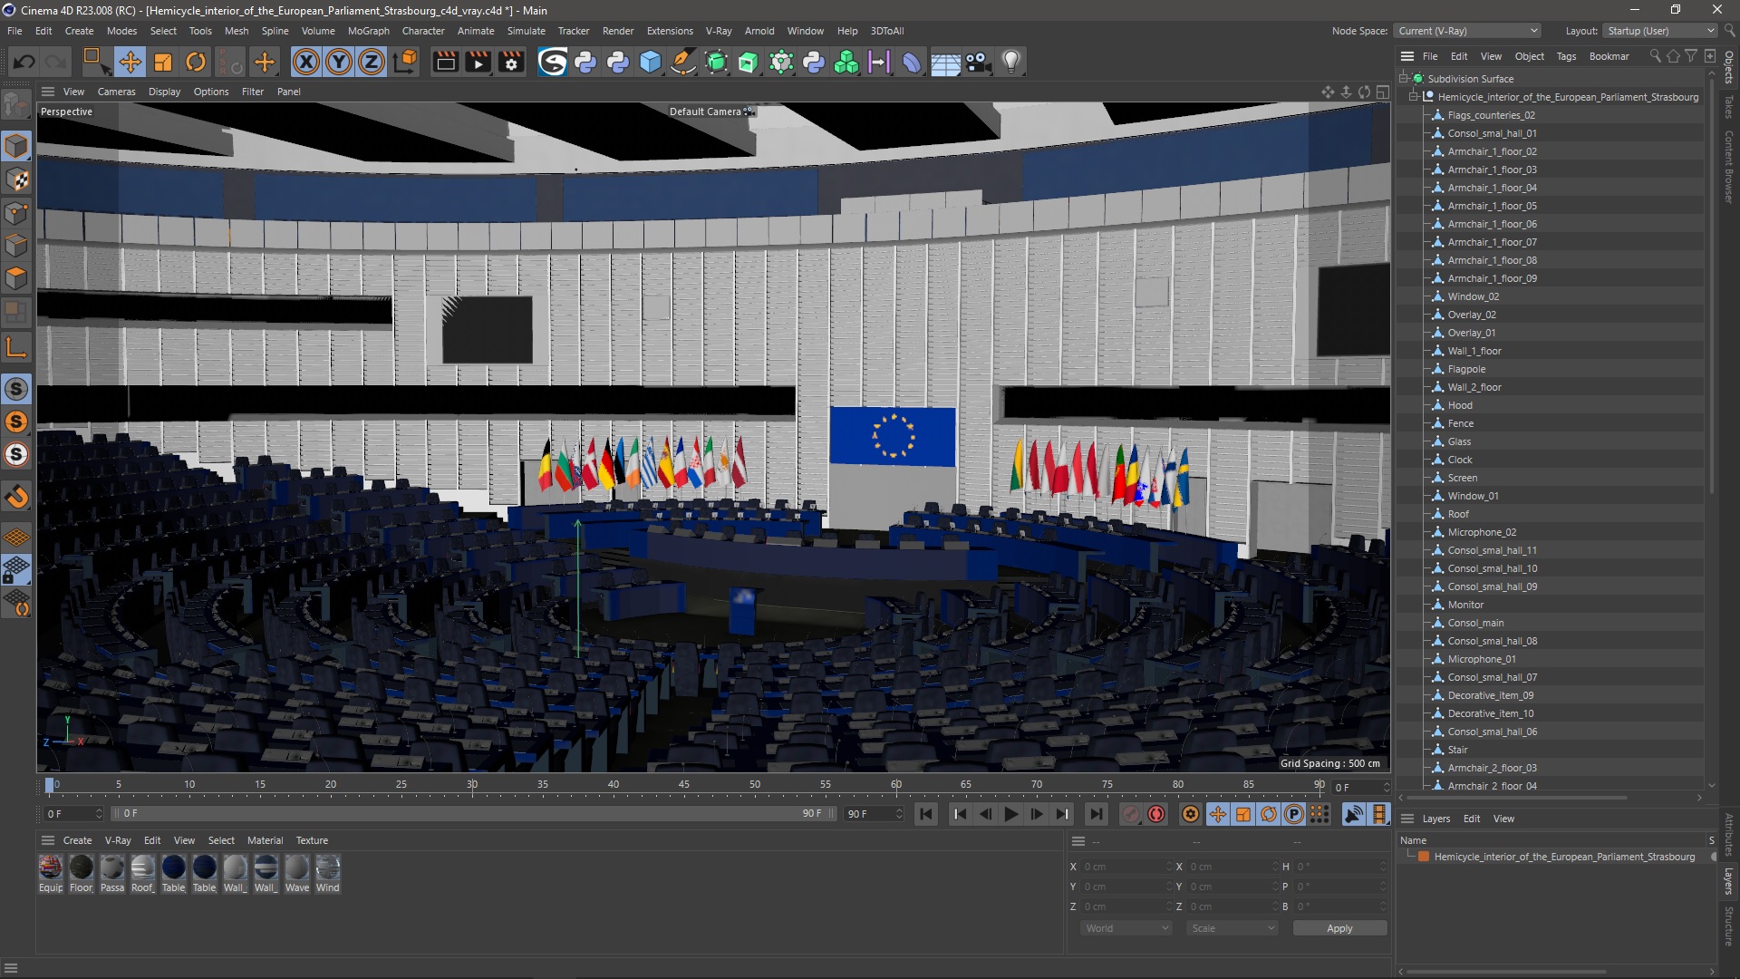Screen dimensions: 1740x979
Task: Play the animation forward
Action: 1010,814
